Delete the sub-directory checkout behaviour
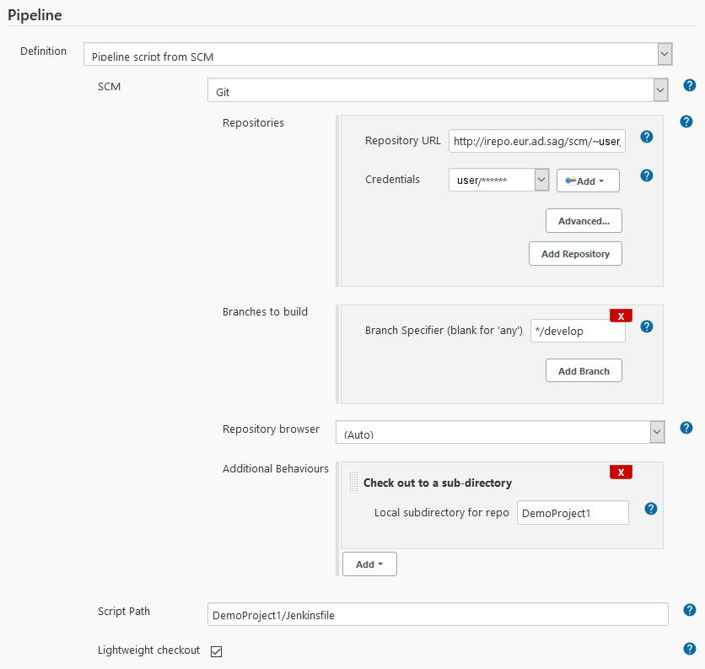This screenshot has width=705, height=669. [x=621, y=472]
